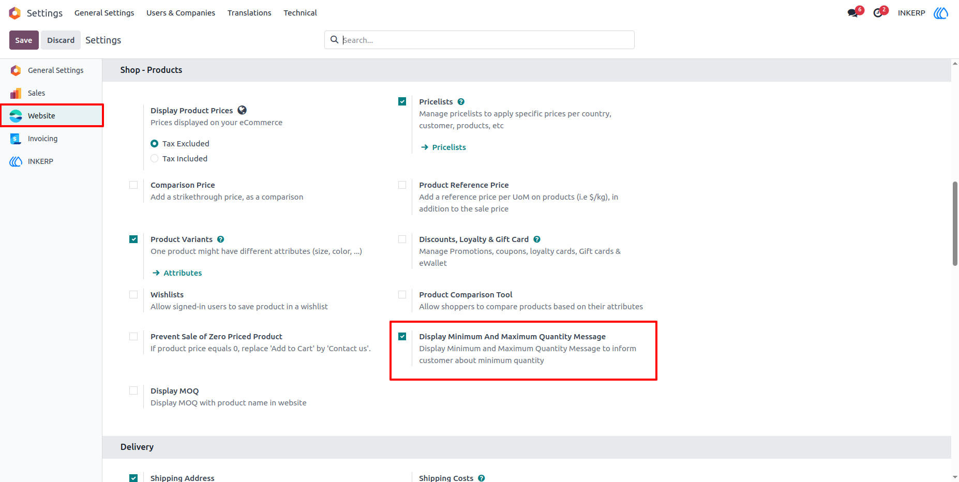
Task: Open the conversations chat bubble icon
Action: 852,13
